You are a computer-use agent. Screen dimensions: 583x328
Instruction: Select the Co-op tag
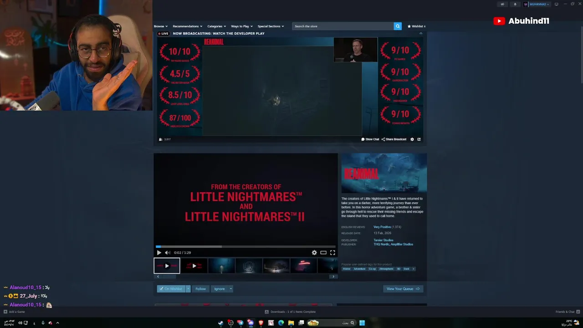click(372, 269)
